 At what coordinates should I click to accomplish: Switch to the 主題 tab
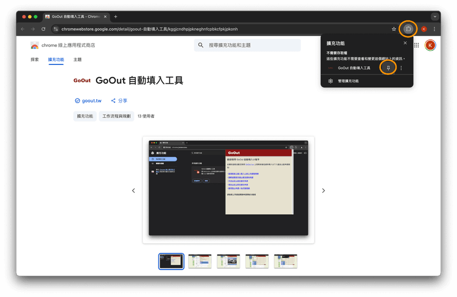point(77,60)
